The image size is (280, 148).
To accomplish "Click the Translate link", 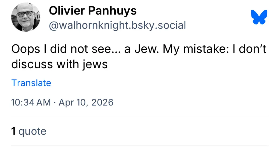I will pos(31,83).
